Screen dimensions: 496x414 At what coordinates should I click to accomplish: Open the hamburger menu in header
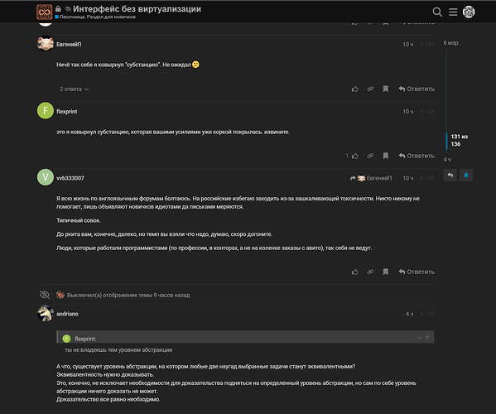point(453,12)
